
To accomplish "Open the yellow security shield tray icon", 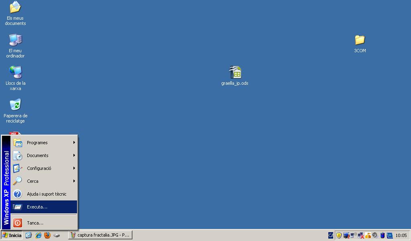I will (339, 235).
